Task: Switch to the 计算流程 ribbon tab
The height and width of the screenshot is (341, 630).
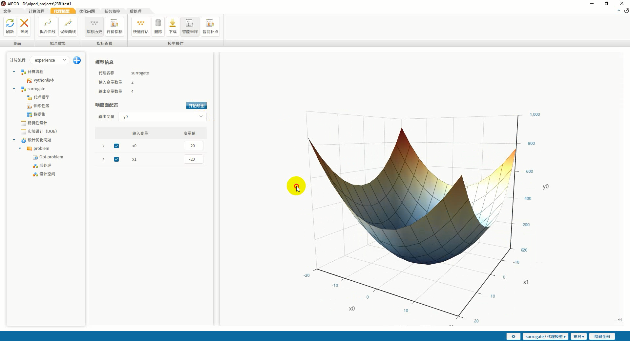Action: tap(36, 11)
